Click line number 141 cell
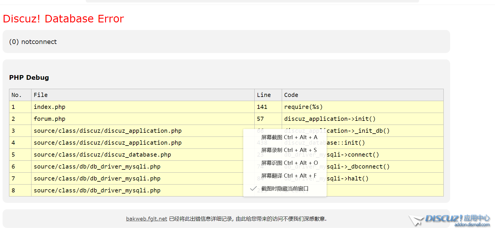Viewport: 495px width, 232px height. pos(262,107)
